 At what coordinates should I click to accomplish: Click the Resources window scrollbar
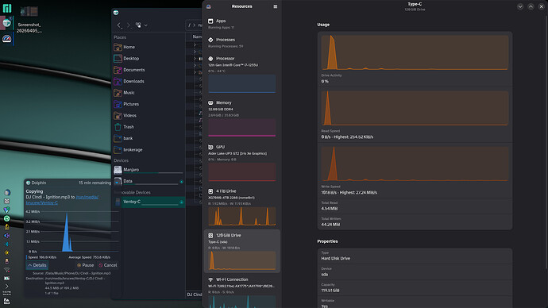(546, 143)
